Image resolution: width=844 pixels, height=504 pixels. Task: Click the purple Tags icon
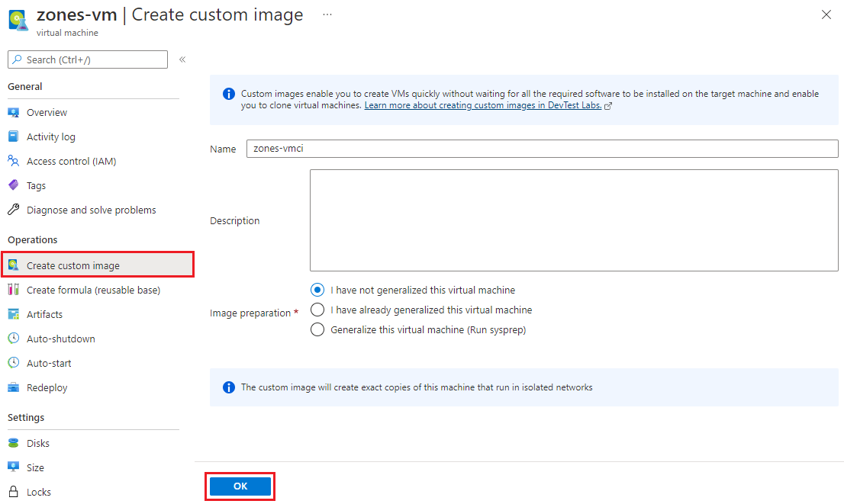coord(14,185)
